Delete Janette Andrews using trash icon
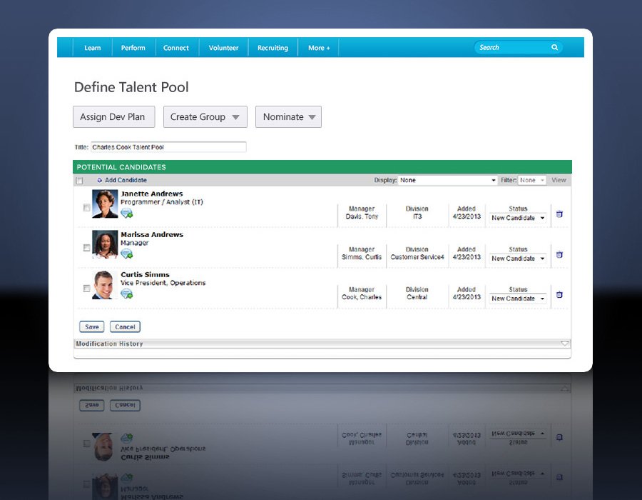 (x=559, y=214)
